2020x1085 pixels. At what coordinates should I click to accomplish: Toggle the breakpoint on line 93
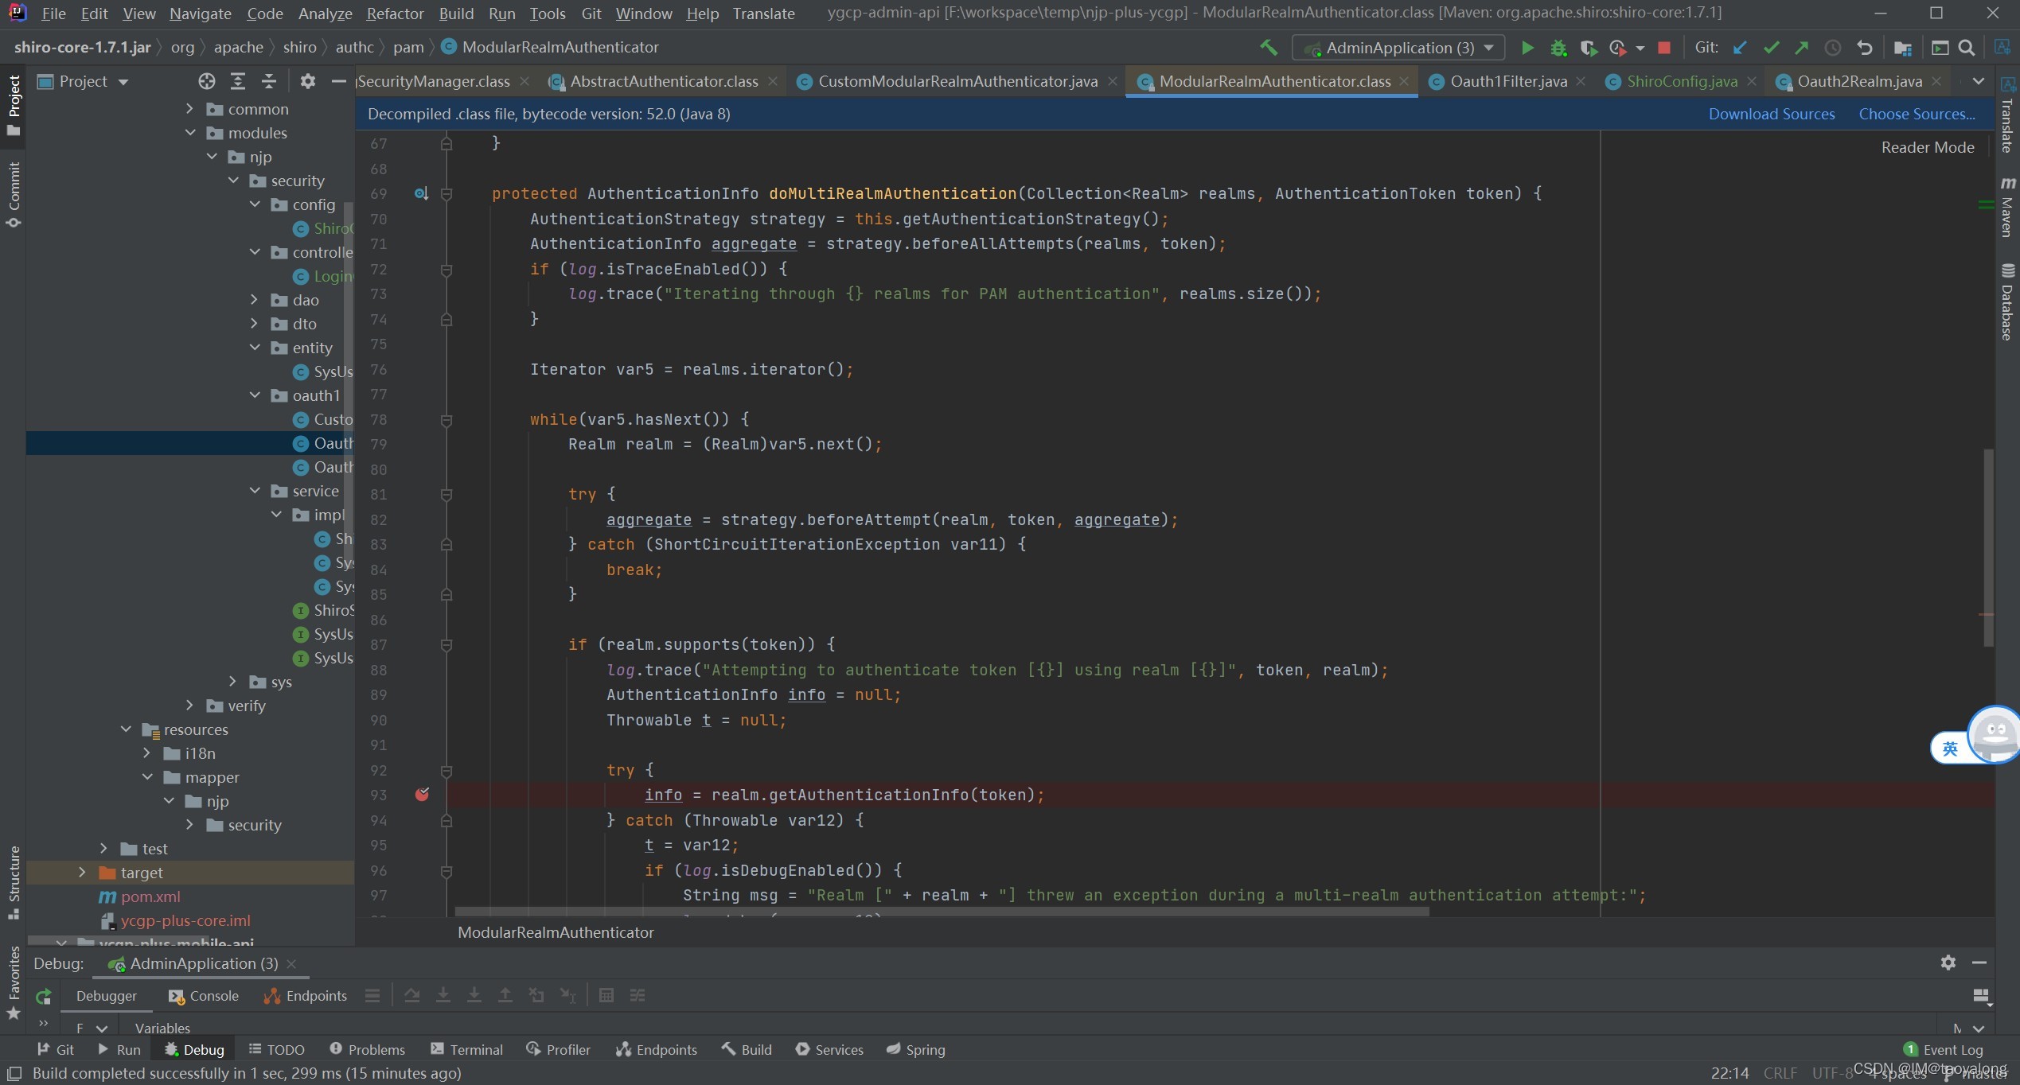422,794
